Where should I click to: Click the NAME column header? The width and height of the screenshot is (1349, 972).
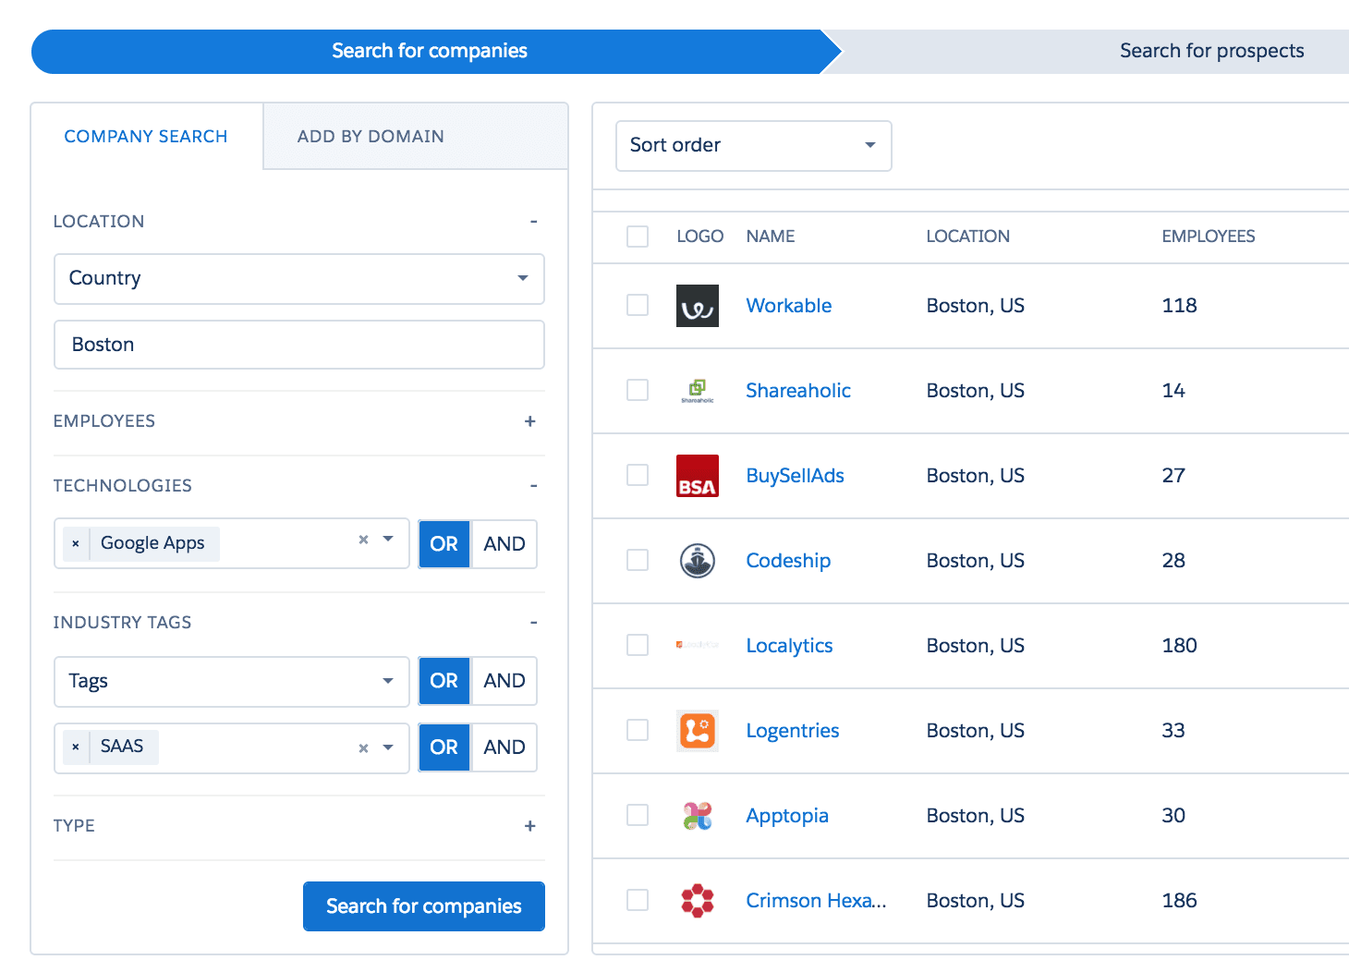(x=771, y=237)
